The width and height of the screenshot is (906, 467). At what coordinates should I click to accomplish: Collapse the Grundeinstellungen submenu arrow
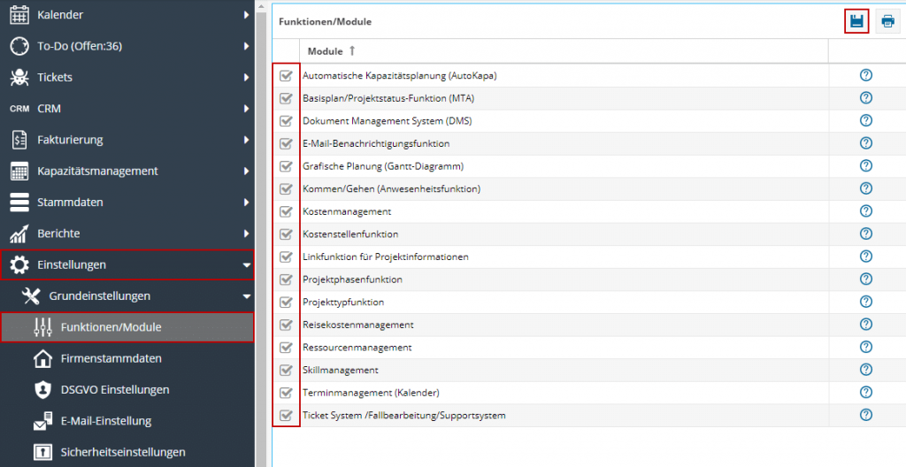coord(246,296)
